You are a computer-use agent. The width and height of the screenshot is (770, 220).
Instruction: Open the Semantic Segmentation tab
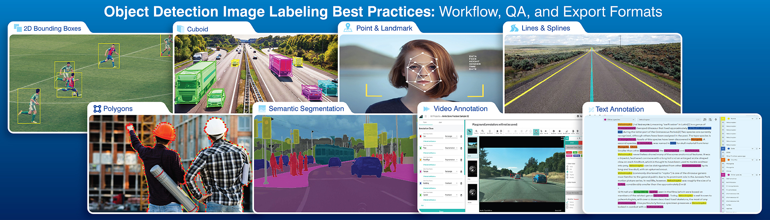click(x=306, y=109)
